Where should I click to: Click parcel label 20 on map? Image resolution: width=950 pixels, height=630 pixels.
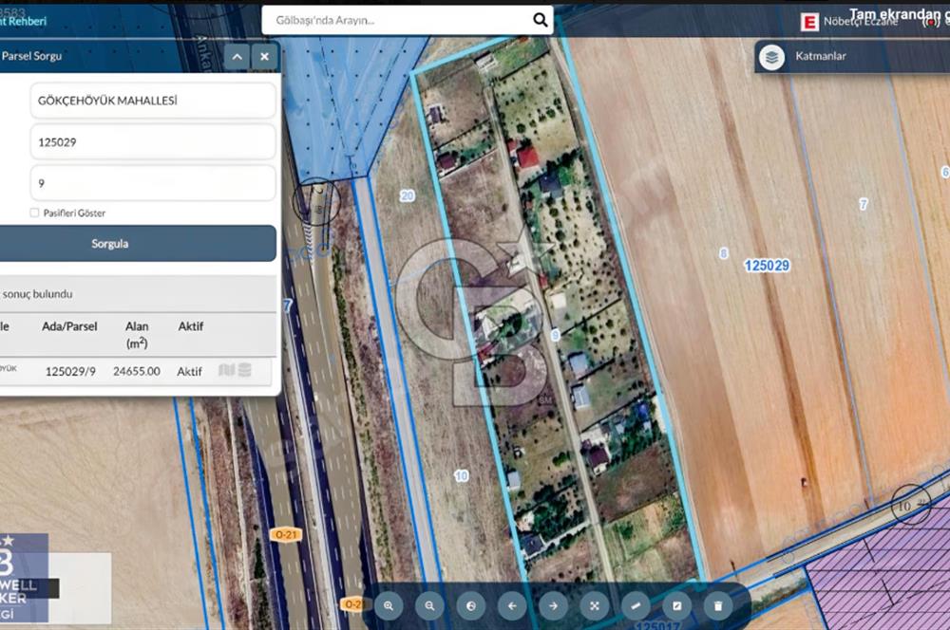[408, 195]
